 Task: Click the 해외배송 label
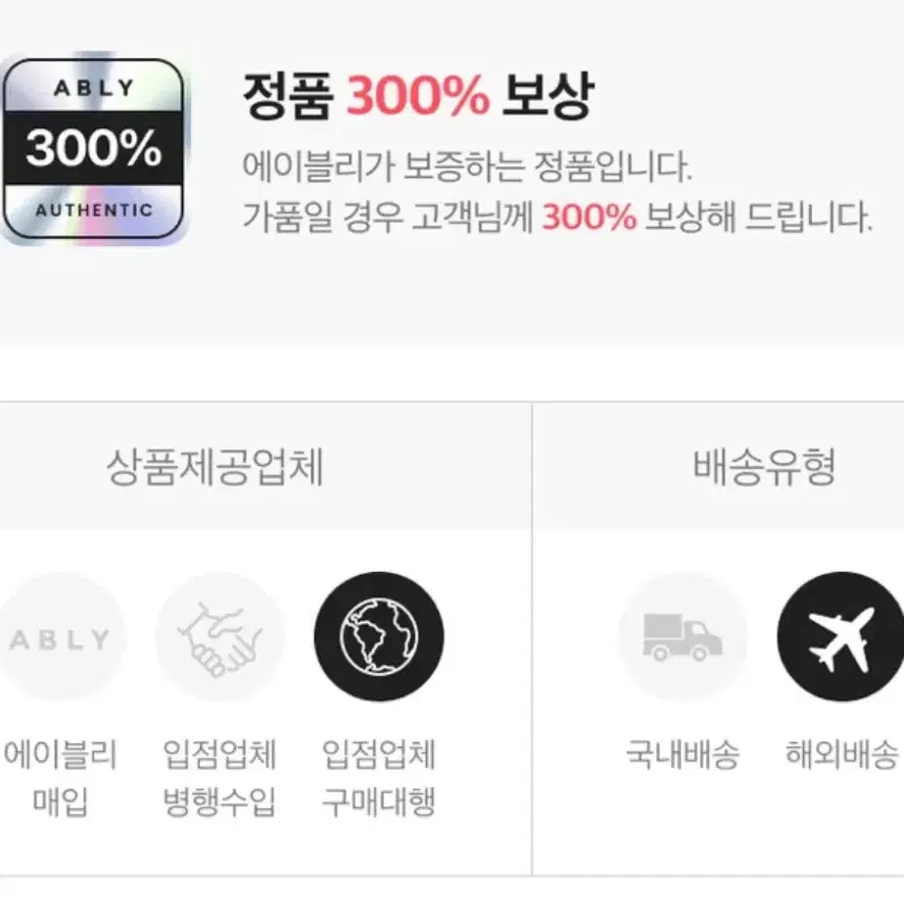(x=841, y=754)
